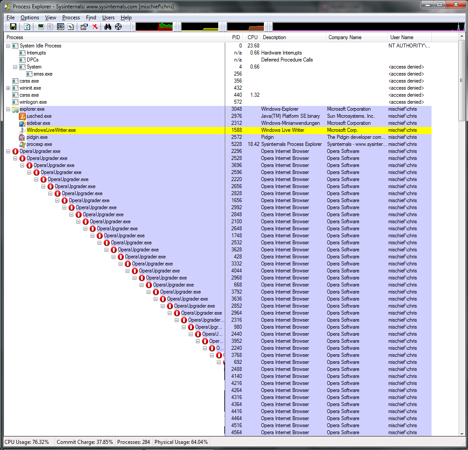Click Opera icon in the PID 2528 row
Image resolution: width=468 pixels, height=450 pixels.
coord(22,158)
